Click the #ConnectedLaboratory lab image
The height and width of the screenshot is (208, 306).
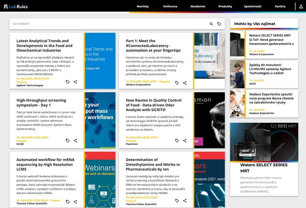coord(209,56)
